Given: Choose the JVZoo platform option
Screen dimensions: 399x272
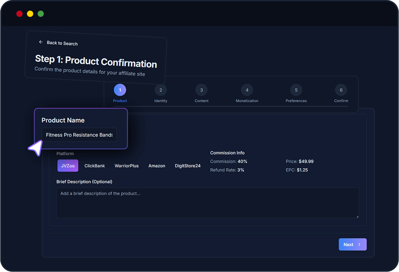Looking at the screenshot, I should pos(68,166).
